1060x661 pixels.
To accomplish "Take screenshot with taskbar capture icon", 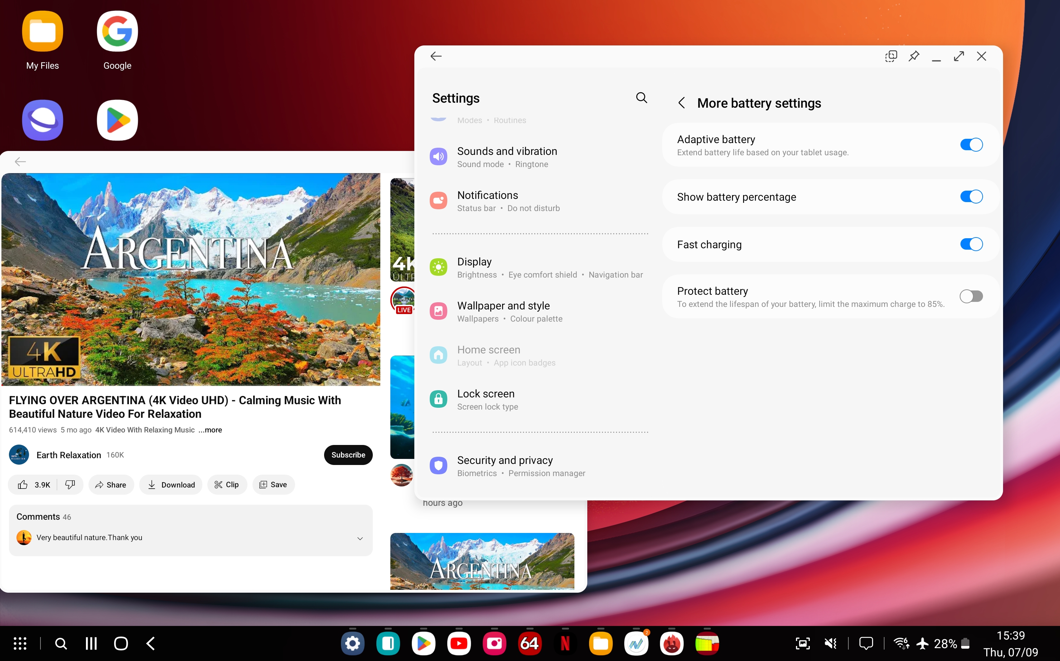I will [802, 643].
